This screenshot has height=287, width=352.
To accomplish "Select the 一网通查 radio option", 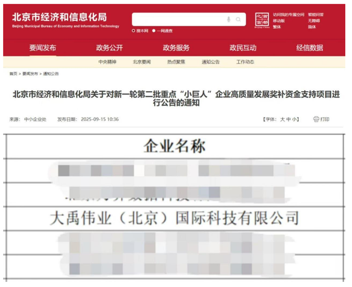I will [154, 31].
